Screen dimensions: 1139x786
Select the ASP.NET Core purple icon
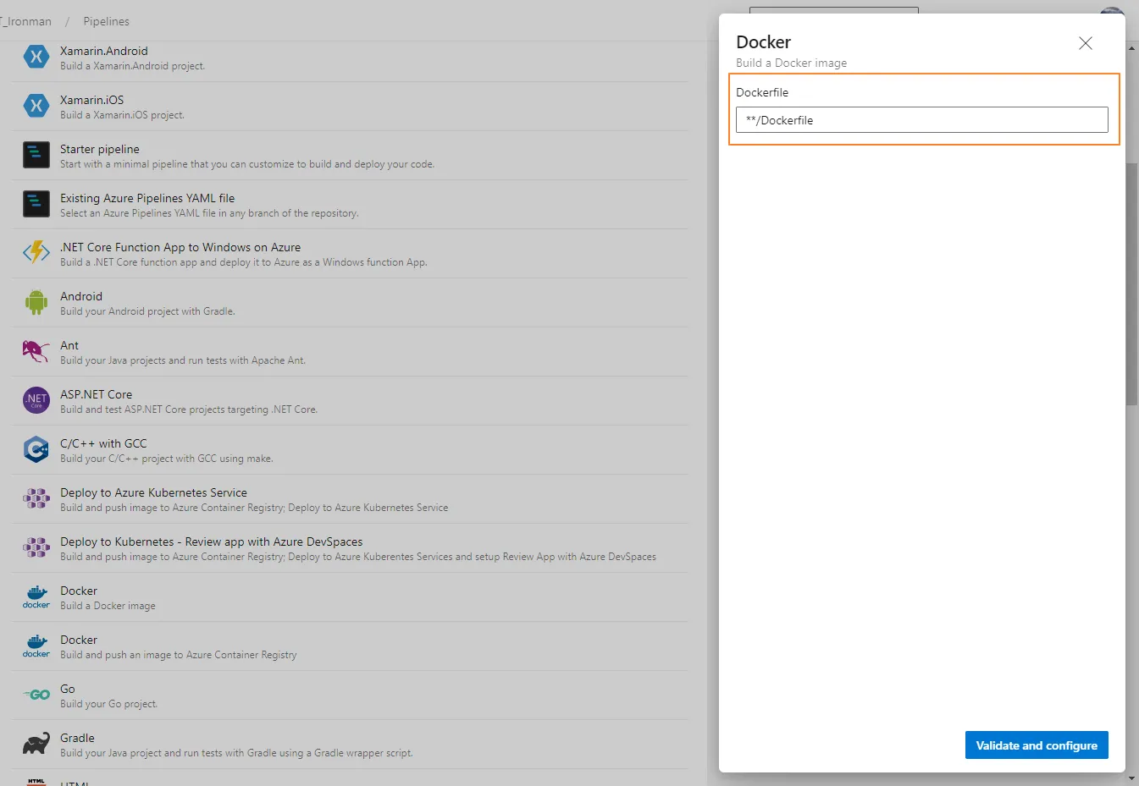coord(36,401)
